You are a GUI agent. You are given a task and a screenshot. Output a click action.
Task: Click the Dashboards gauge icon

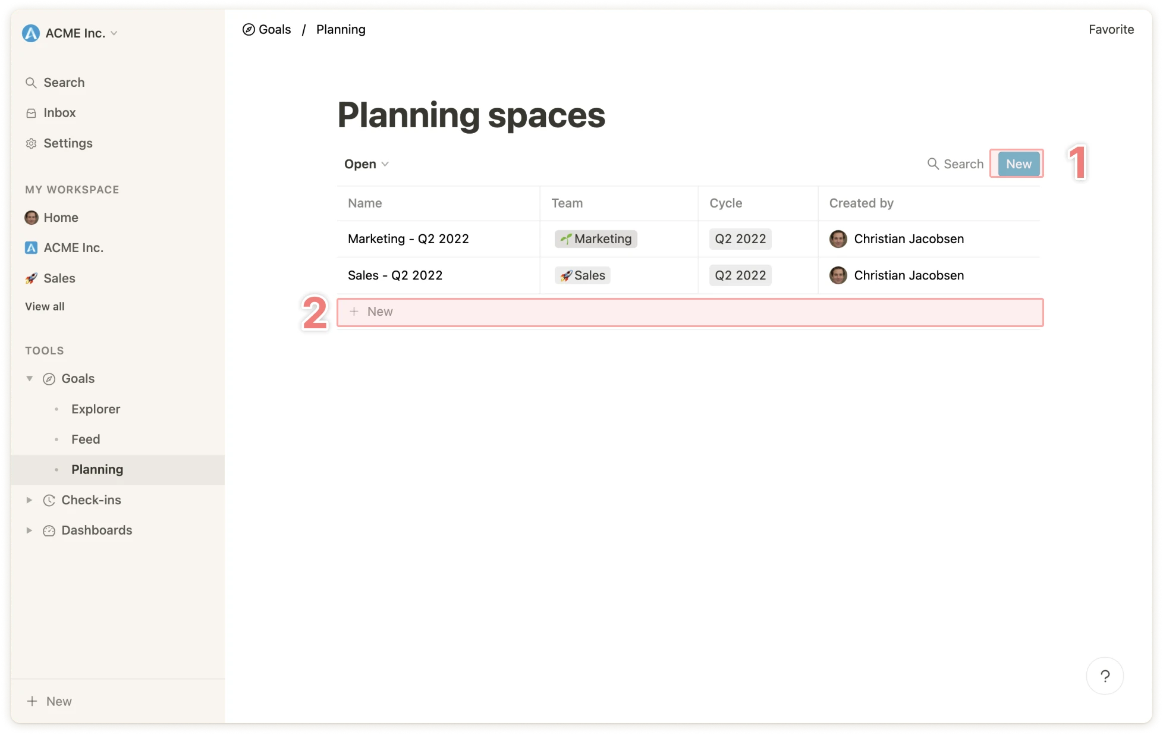point(49,530)
